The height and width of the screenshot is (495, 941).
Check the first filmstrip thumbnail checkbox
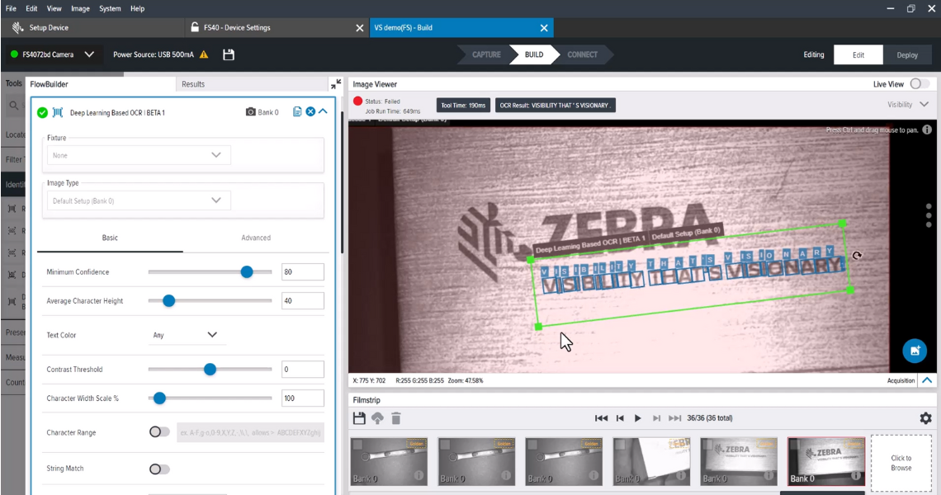click(x=357, y=445)
